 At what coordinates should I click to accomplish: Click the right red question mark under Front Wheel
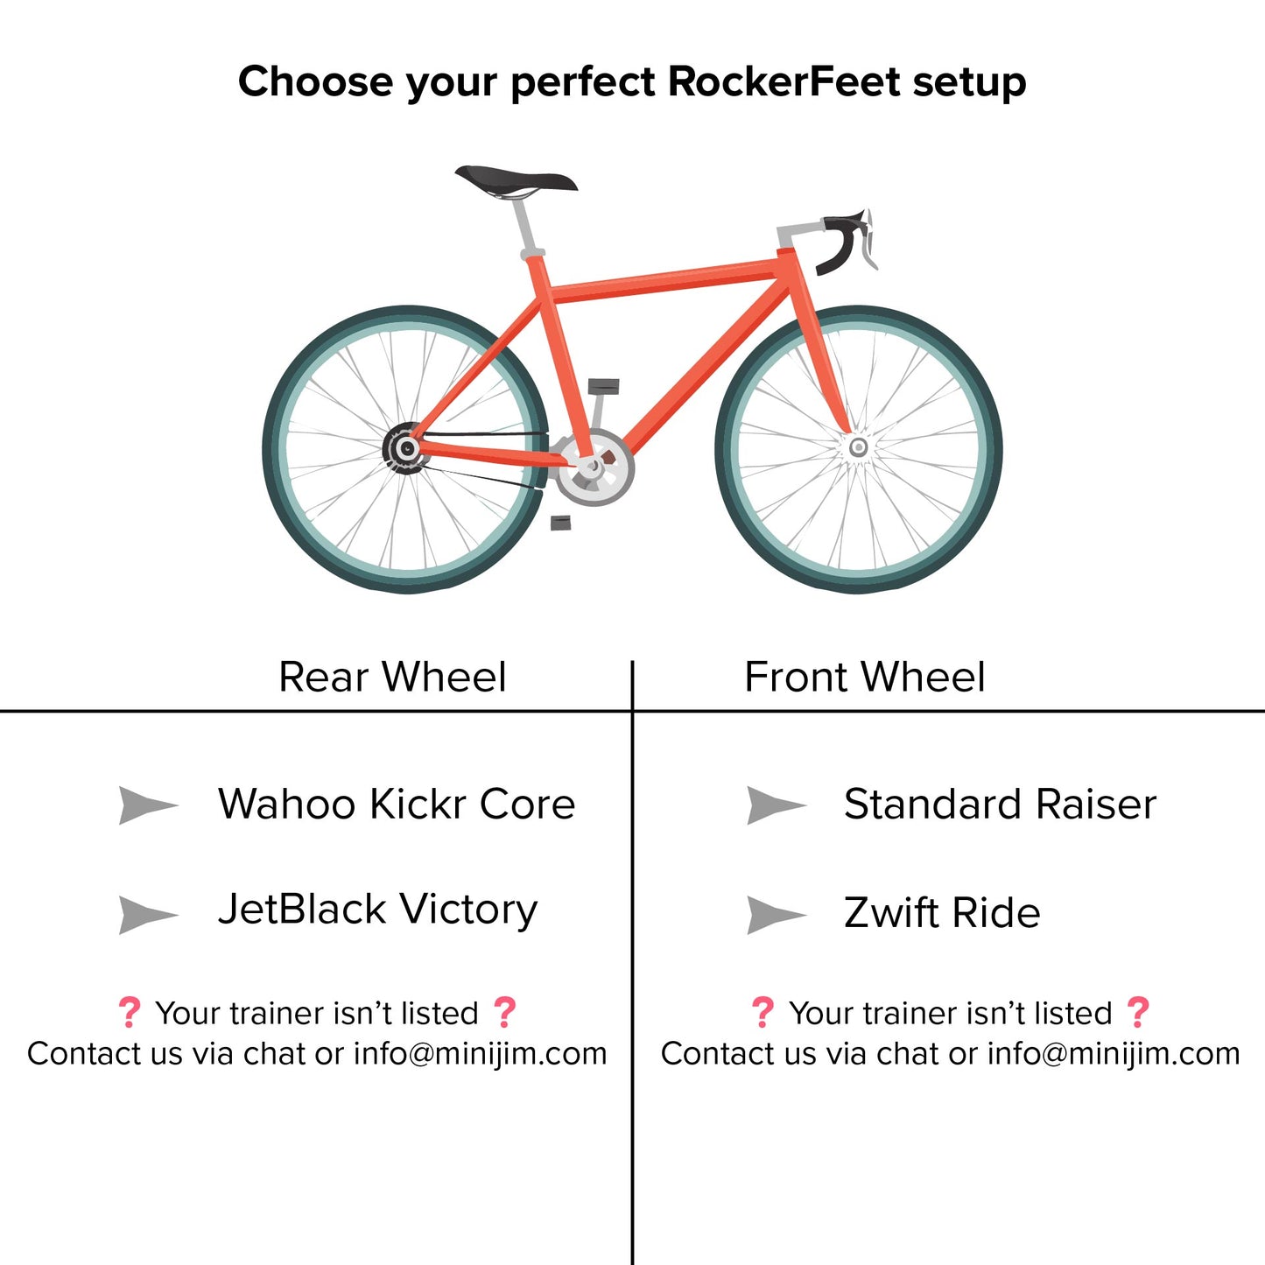coord(1138,1013)
